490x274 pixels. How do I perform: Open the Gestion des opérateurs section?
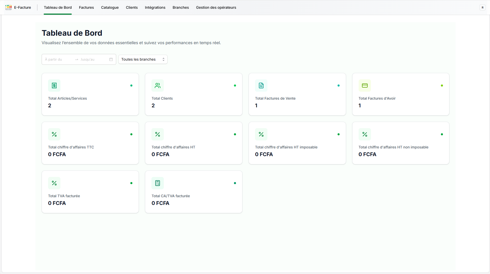tap(216, 7)
